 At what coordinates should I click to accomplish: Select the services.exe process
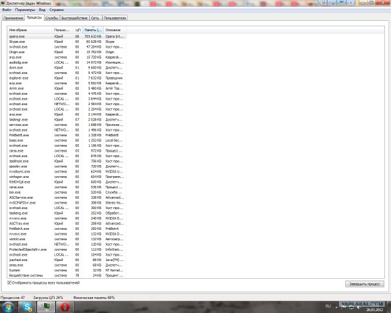pyautogui.click(x=67, y=125)
